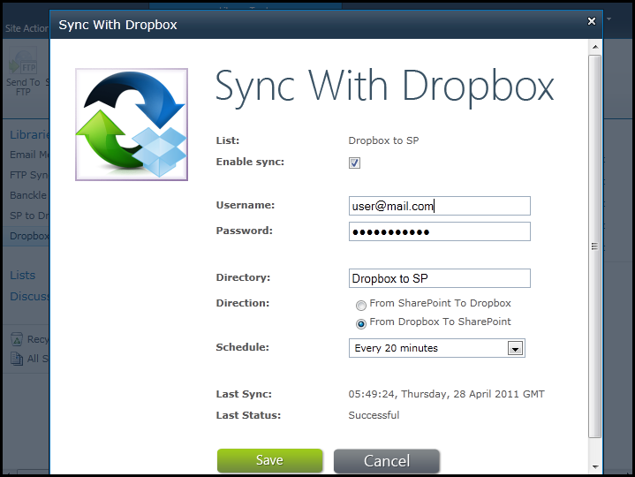Open the Discussions link in sidebar

point(29,297)
